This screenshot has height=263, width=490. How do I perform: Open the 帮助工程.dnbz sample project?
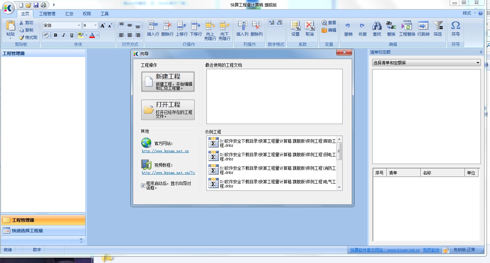[x=272, y=143]
